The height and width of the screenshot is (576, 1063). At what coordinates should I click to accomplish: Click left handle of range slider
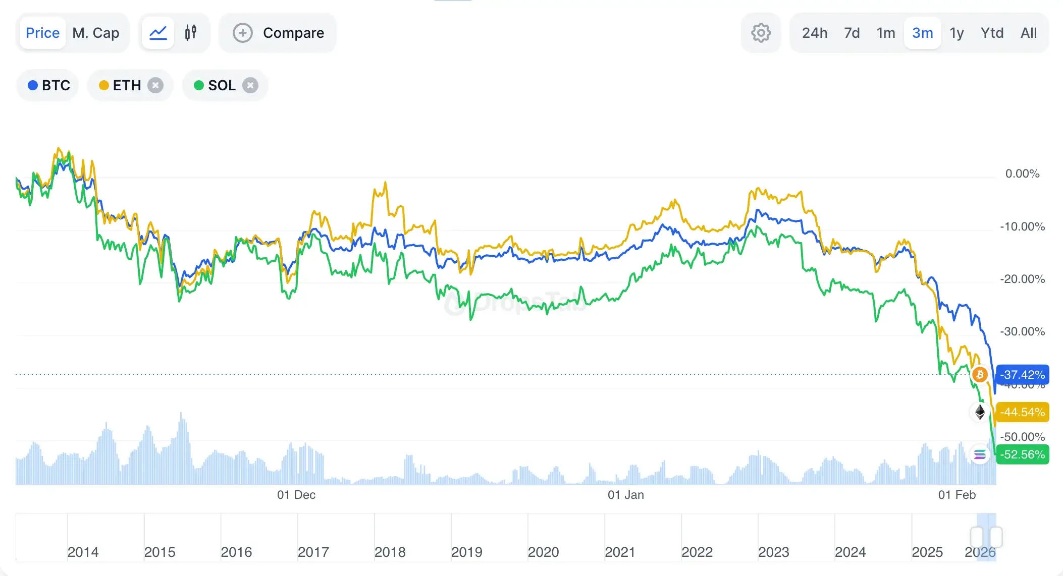coord(976,537)
